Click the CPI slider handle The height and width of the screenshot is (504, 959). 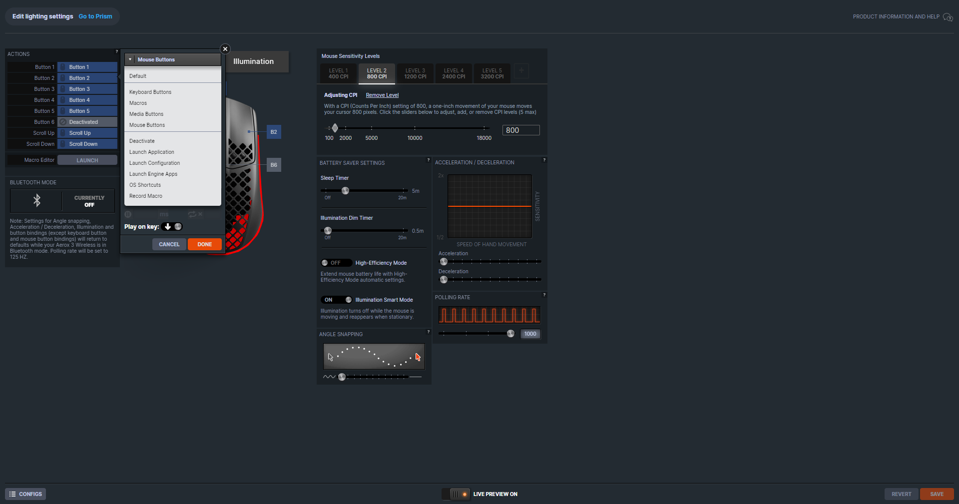(335, 128)
